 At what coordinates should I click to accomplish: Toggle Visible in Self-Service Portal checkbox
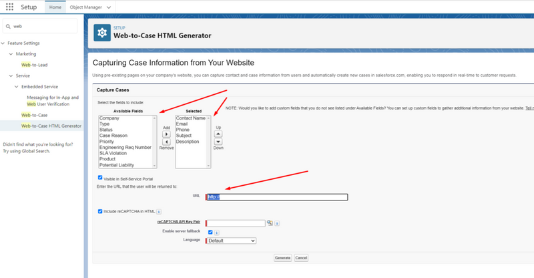tap(100, 177)
